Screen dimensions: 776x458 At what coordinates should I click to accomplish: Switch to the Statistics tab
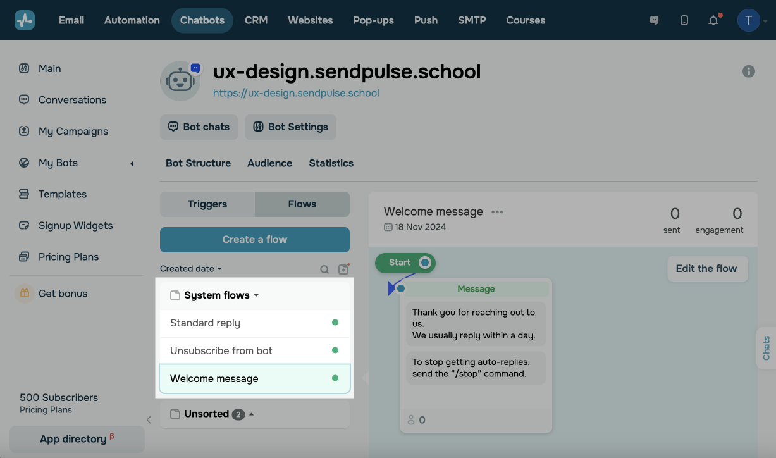coord(331,163)
